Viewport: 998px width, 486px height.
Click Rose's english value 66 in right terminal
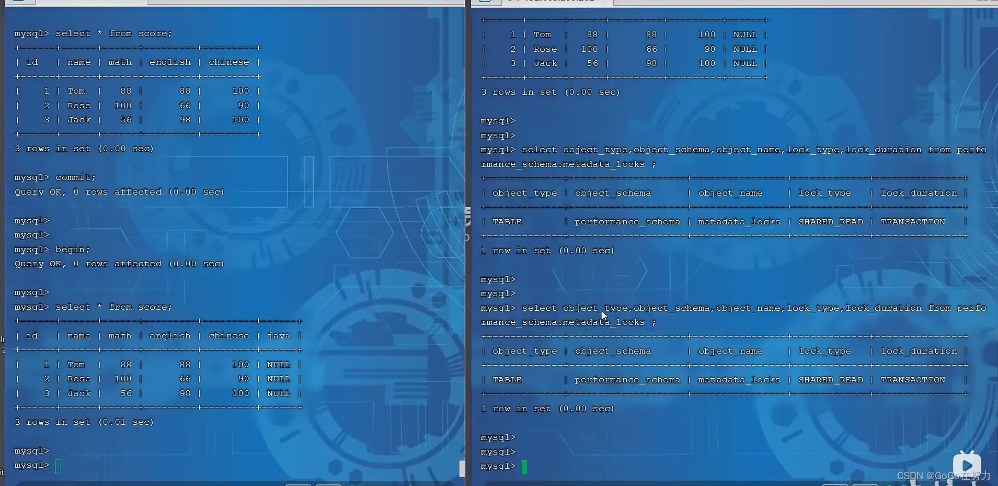651,49
